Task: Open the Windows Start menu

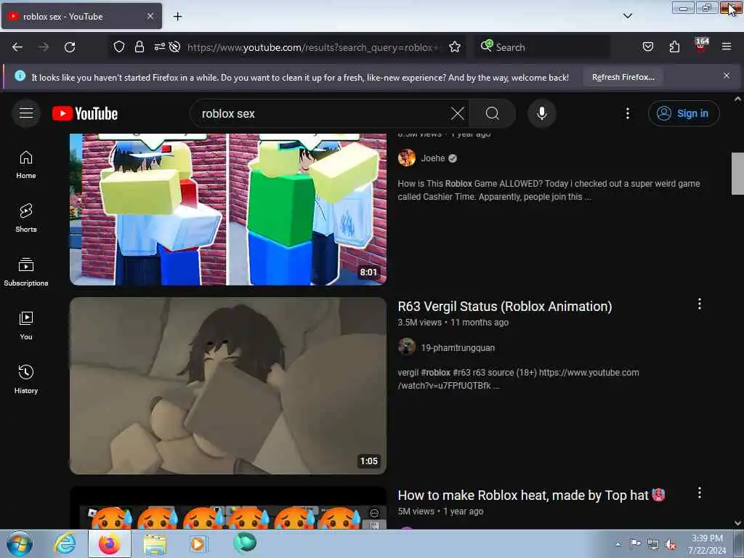Action: coord(20,543)
